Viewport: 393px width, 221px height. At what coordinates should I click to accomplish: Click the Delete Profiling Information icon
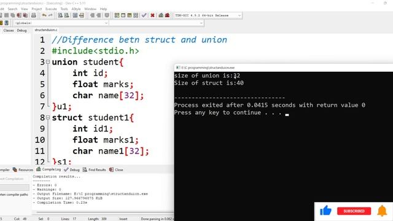167,15
